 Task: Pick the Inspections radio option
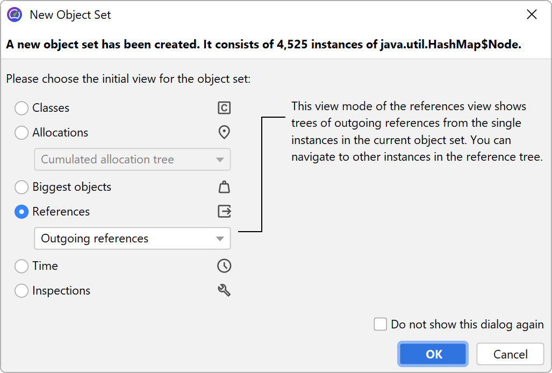(21, 291)
